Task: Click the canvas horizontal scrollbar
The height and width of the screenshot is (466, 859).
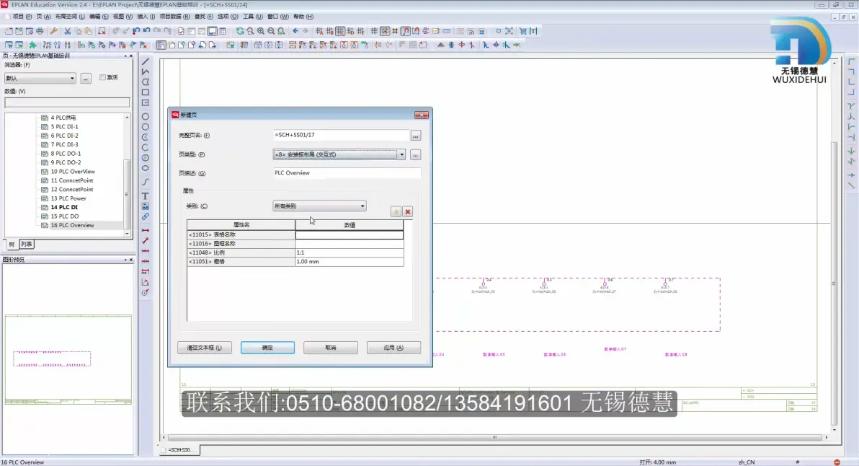Action: pyautogui.click(x=494, y=437)
